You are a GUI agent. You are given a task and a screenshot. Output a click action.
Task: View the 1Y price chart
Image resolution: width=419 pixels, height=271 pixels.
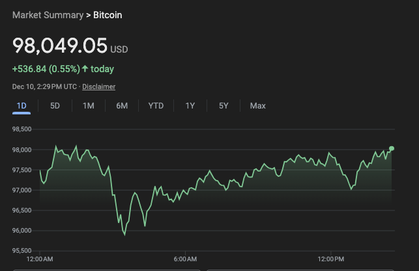tap(190, 106)
